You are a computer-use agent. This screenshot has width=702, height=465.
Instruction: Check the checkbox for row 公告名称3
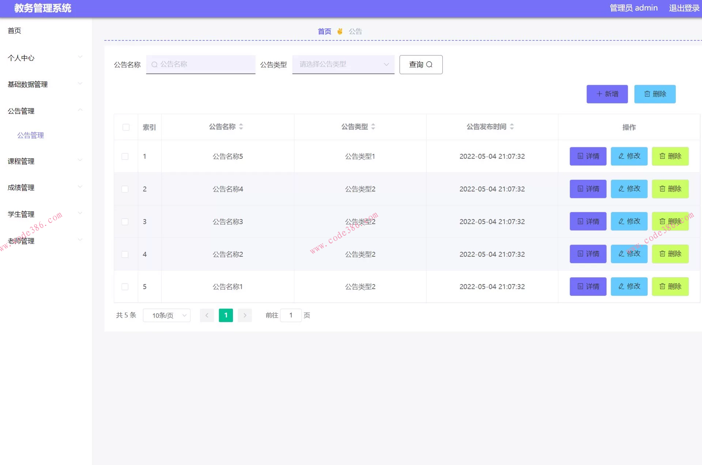(x=125, y=222)
